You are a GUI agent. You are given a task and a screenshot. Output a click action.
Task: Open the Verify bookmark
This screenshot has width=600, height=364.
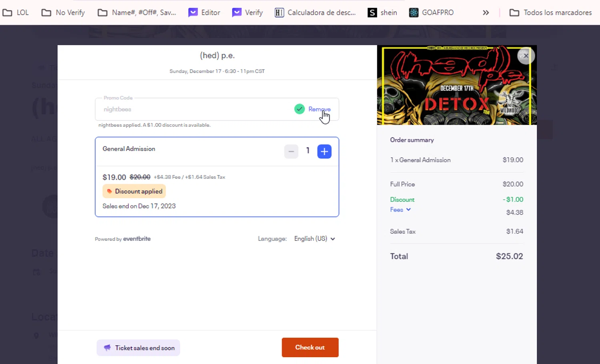[247, 12]
